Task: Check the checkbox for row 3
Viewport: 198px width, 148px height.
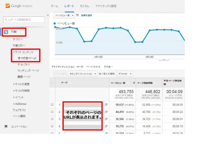Action: 52,119
